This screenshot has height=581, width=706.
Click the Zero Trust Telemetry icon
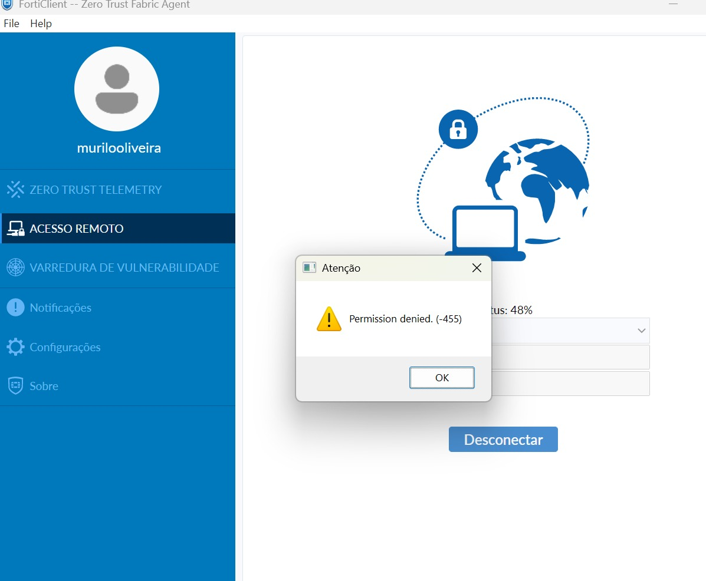click(15, 189)
